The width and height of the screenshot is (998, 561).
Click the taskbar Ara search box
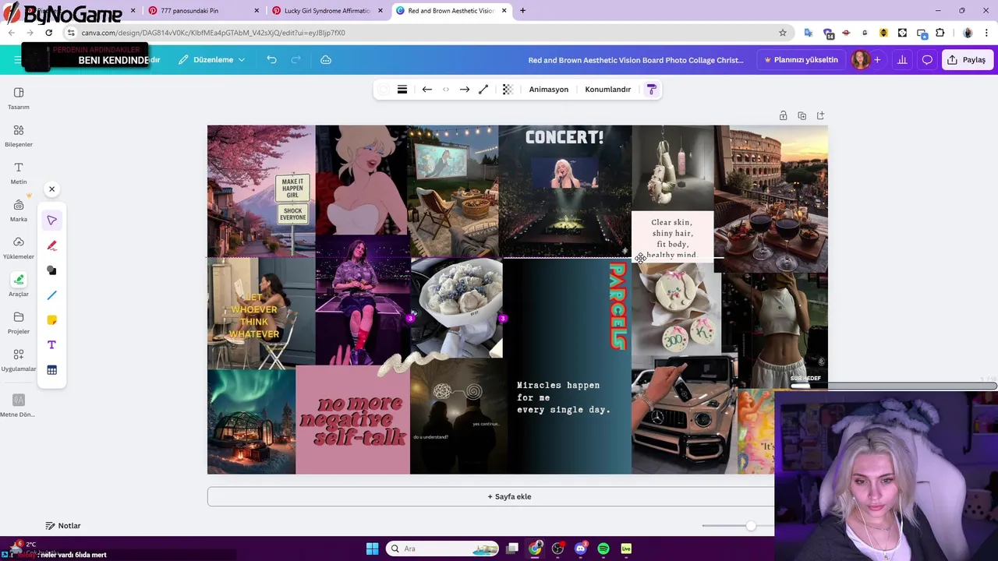coord(443,549)
